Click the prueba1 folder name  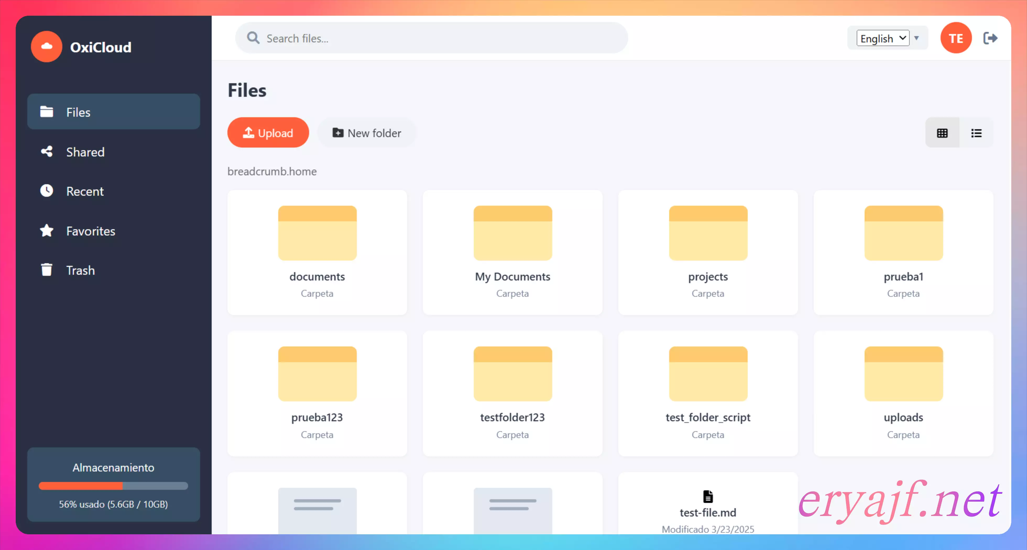pos(903,277)
